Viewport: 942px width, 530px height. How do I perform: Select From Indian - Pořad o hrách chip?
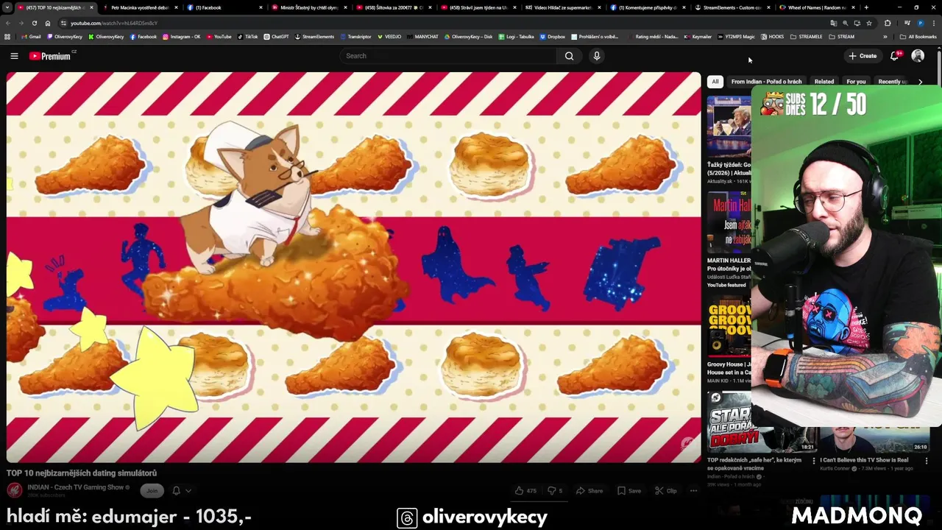pos(766,82)
